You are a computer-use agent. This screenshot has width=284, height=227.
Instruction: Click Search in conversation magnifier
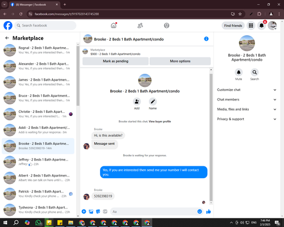[254, 72]
